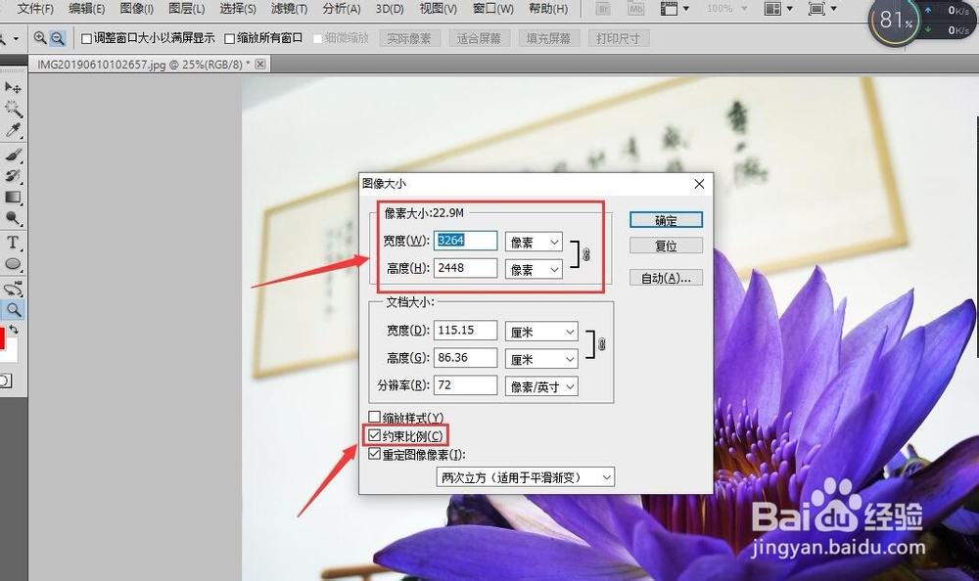
Task: Open the 分析(A) menu
Action: [x=342, y=9]
